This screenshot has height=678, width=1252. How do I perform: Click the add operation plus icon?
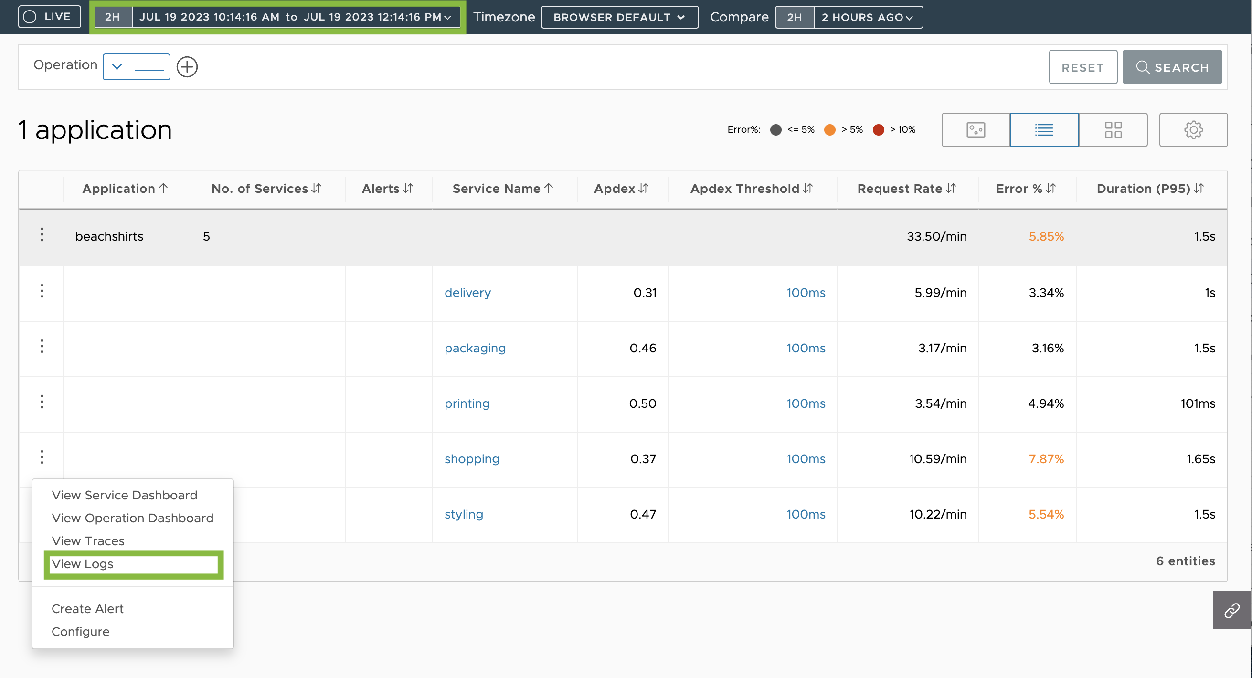186,66
